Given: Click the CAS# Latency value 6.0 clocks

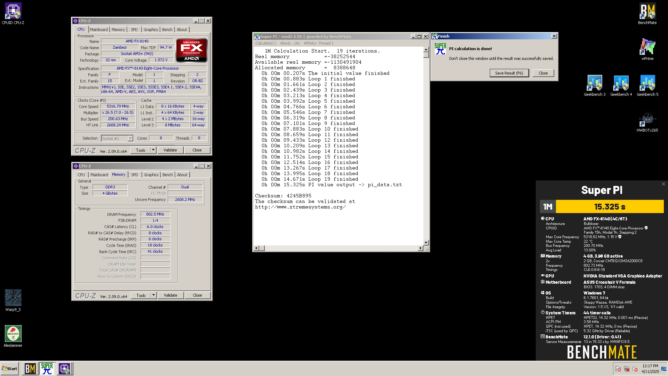Looking at the screenshot, I should [155, 227].
